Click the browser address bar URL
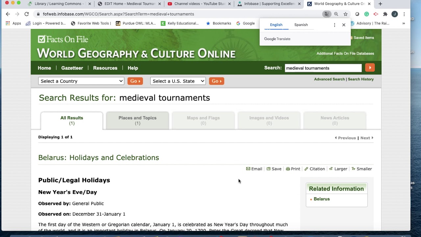This screenshot has height=237, width=421. (118, 14)
